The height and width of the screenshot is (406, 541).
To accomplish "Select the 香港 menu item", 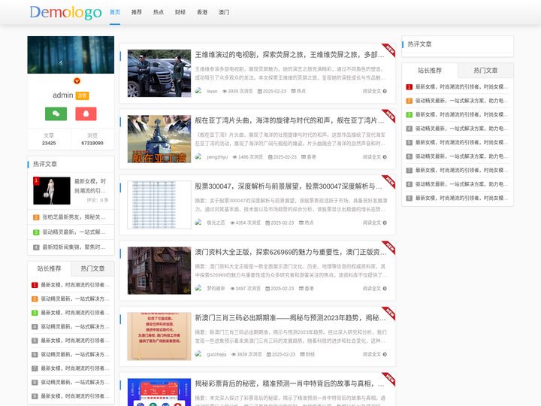I will (x=202, y=12).
